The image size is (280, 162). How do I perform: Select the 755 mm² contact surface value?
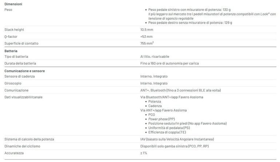(147, 43)
